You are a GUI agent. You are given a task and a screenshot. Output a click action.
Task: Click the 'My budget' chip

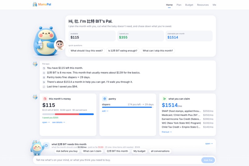[139, 151]
